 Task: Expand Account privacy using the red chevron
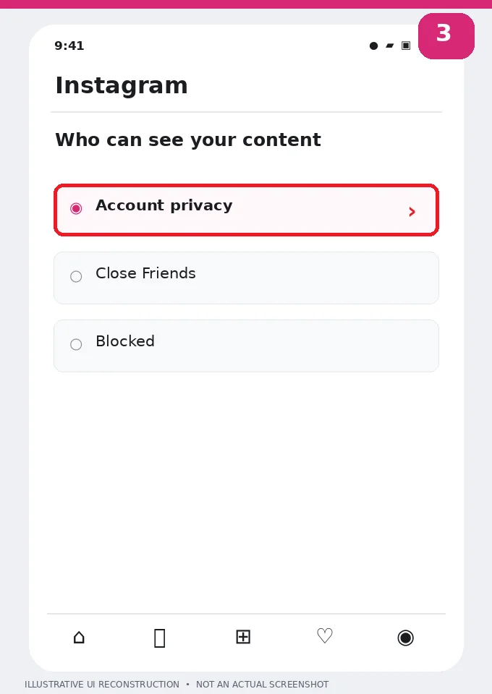(412, 212)
